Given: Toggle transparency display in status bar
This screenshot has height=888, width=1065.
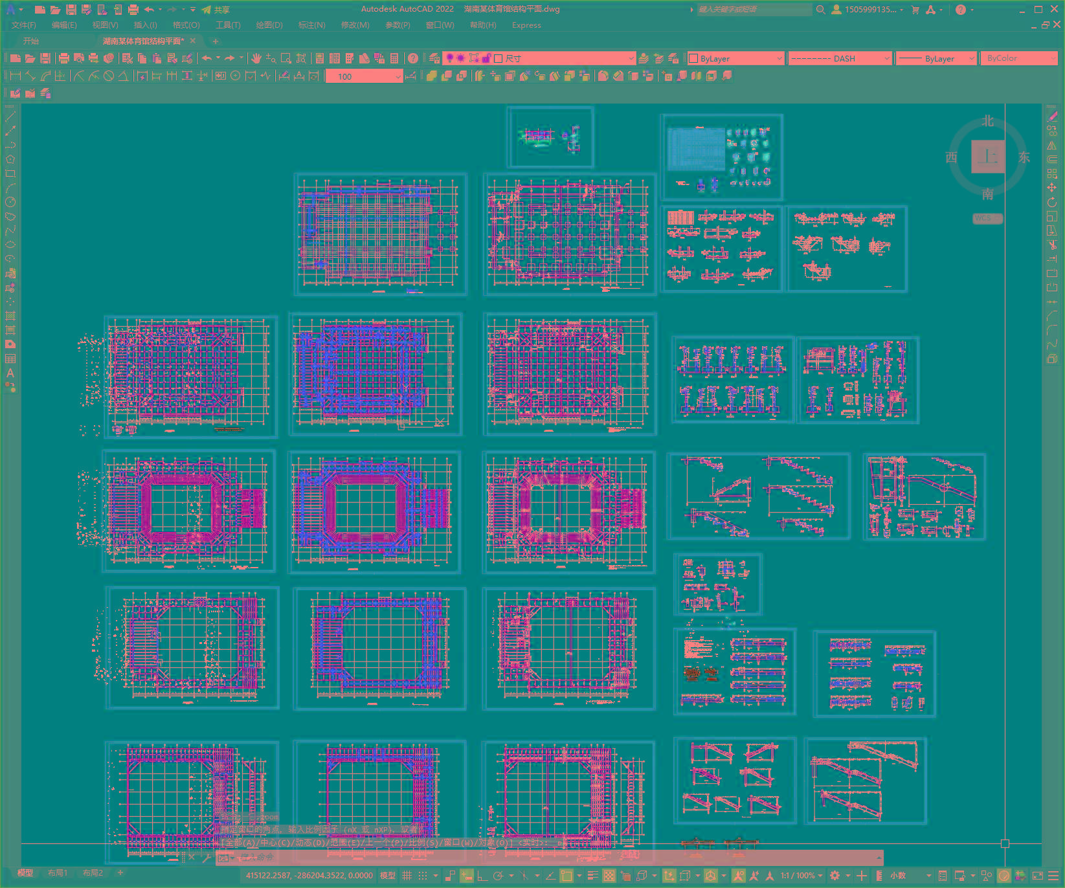Looking at the screenshot, I should coord(609,876).
